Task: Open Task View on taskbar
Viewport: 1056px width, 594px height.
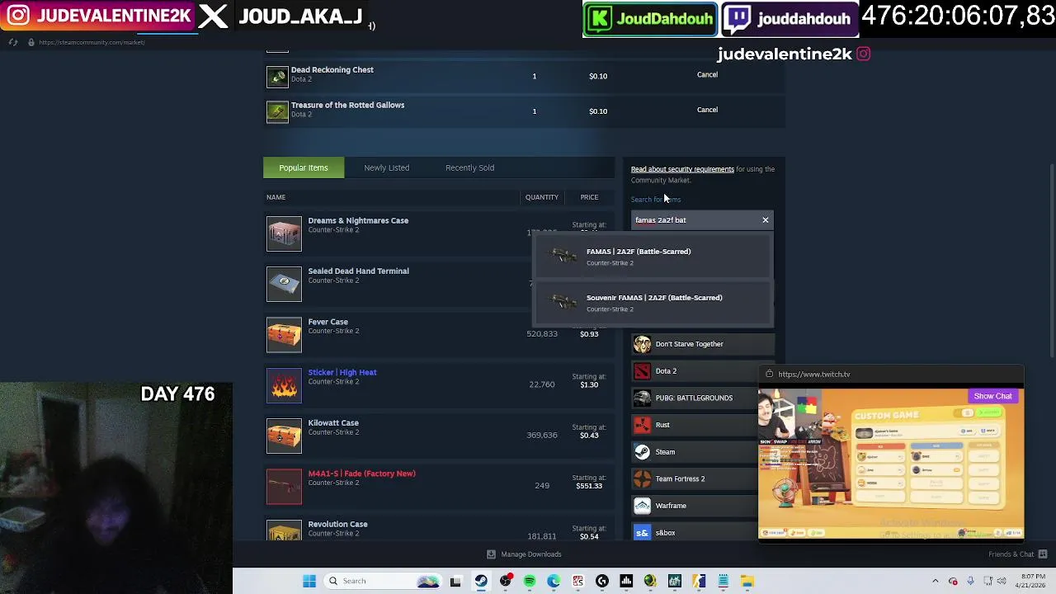Action: 455,581
